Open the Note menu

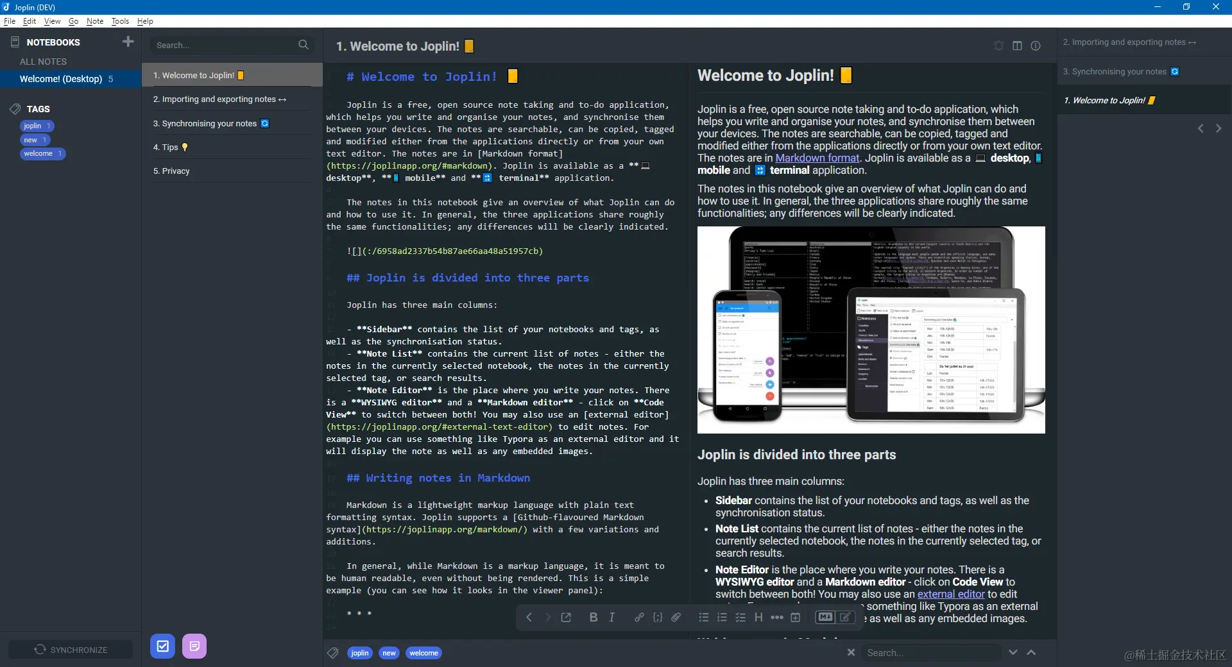95,21
